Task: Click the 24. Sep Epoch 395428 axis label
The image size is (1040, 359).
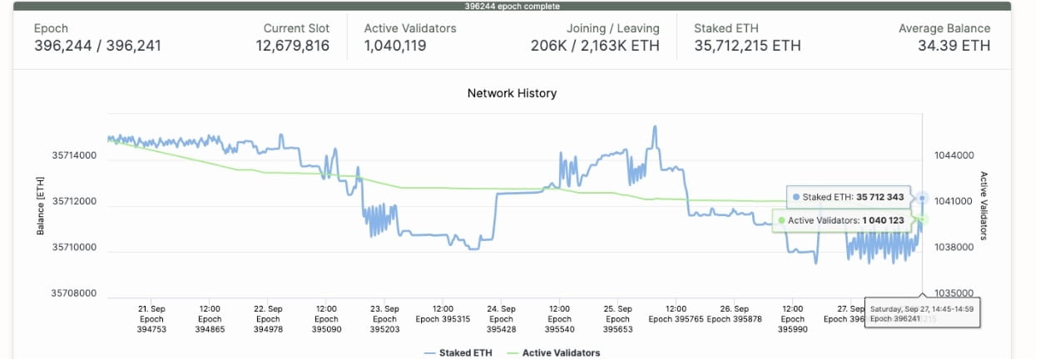Action: tap(501, 319)
